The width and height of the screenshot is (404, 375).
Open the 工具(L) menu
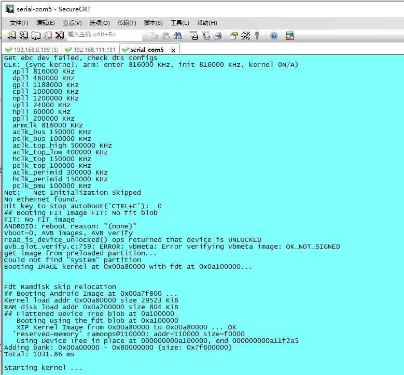pyautogui.click(x=179, y=23)
